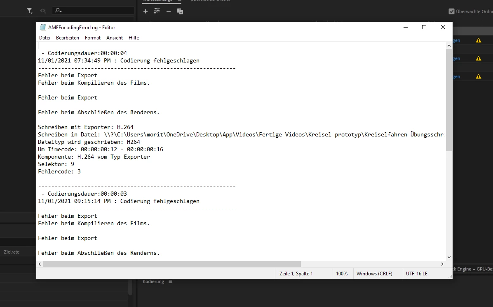Minimize the AMEEncodingErrorLog Editor window
The height and width of the screenshot is (307, 493).
[406, 27]
